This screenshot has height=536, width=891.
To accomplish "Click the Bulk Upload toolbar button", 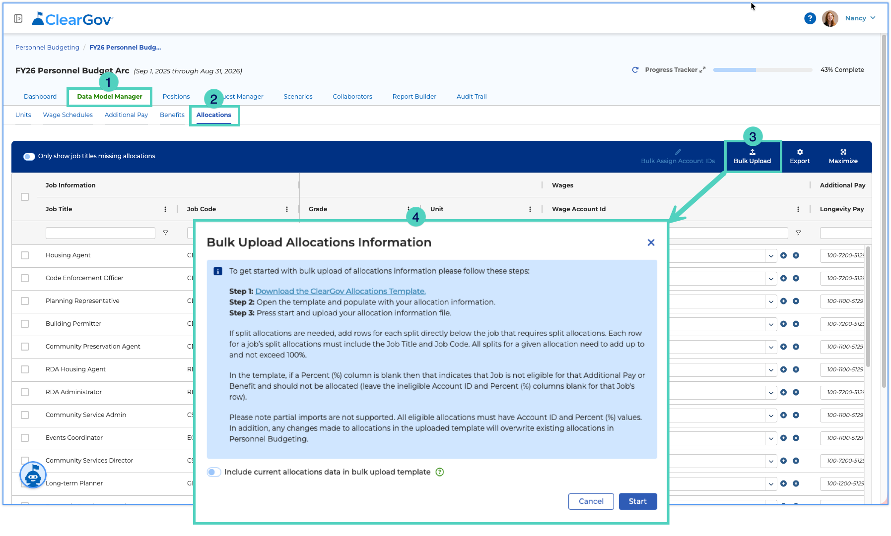I will click(x=752, y=157).
